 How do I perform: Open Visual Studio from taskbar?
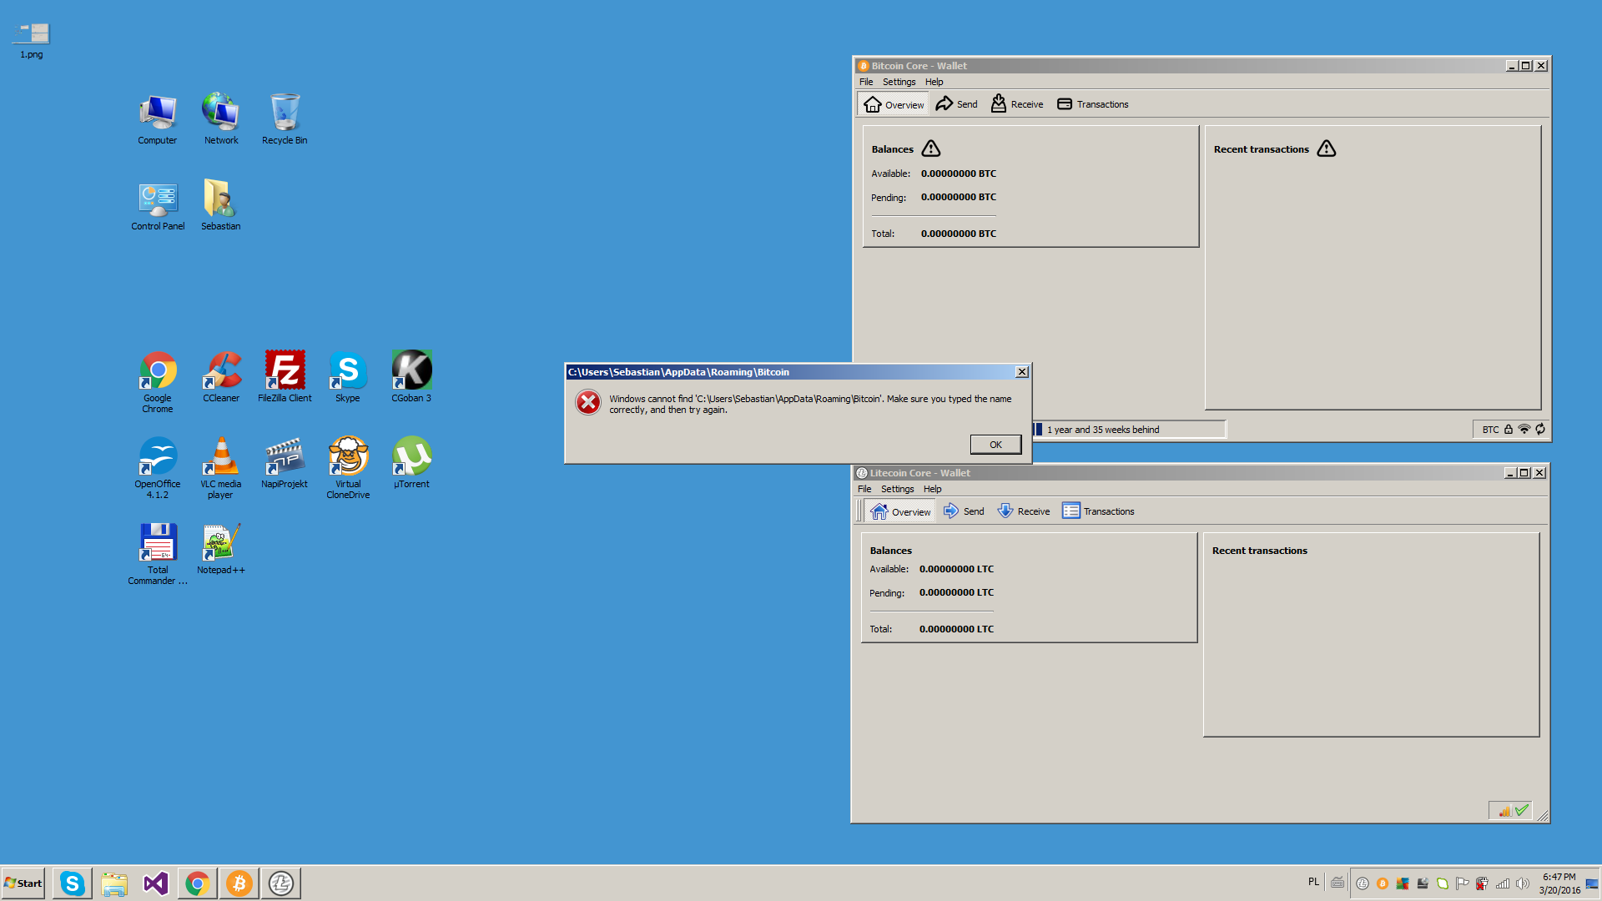156,883
